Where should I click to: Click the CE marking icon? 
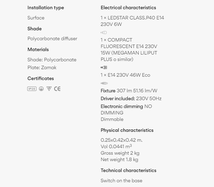tap(57, 89)
